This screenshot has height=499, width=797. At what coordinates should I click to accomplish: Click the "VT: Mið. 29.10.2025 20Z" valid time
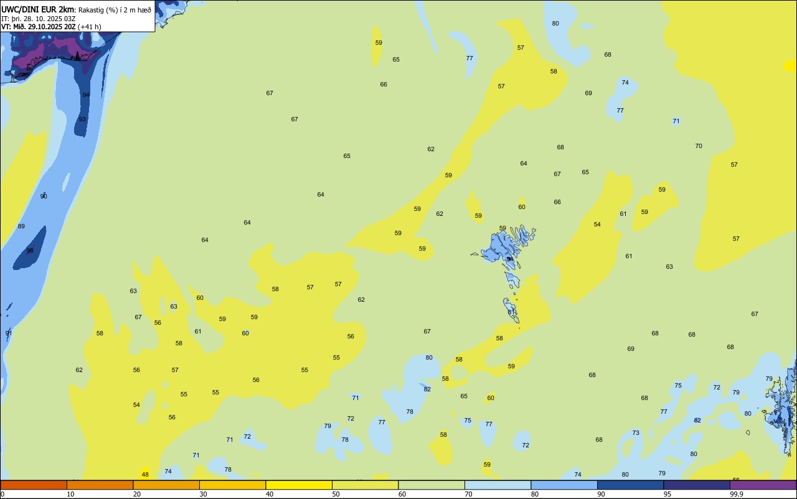point(38,27)
